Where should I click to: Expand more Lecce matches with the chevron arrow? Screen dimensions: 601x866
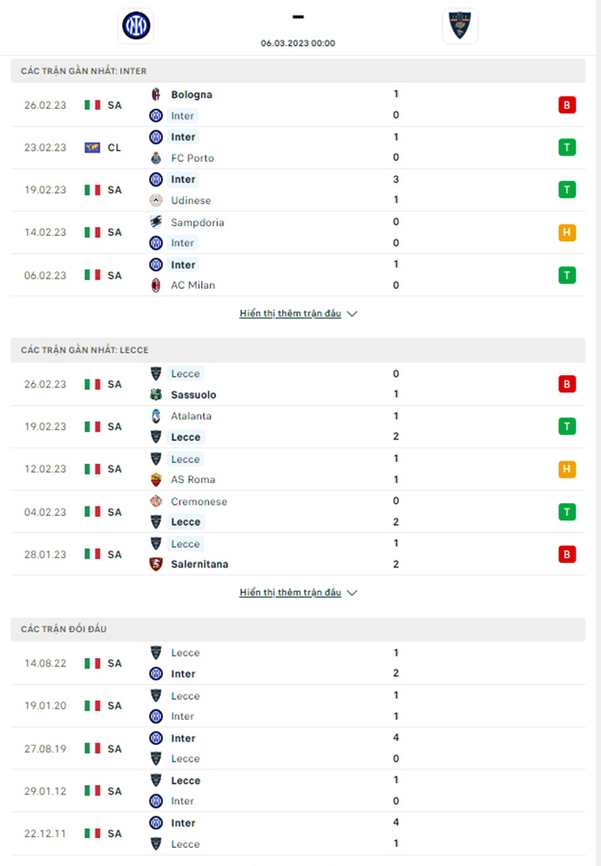tap(352, 593)
